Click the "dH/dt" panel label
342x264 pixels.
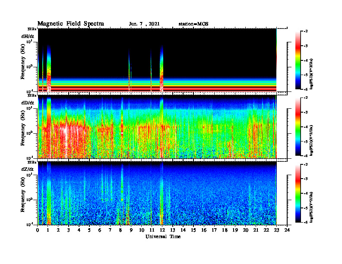tap(28, 36)
